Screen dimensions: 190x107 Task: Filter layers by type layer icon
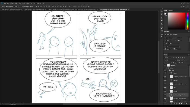(x=178, y=58)
